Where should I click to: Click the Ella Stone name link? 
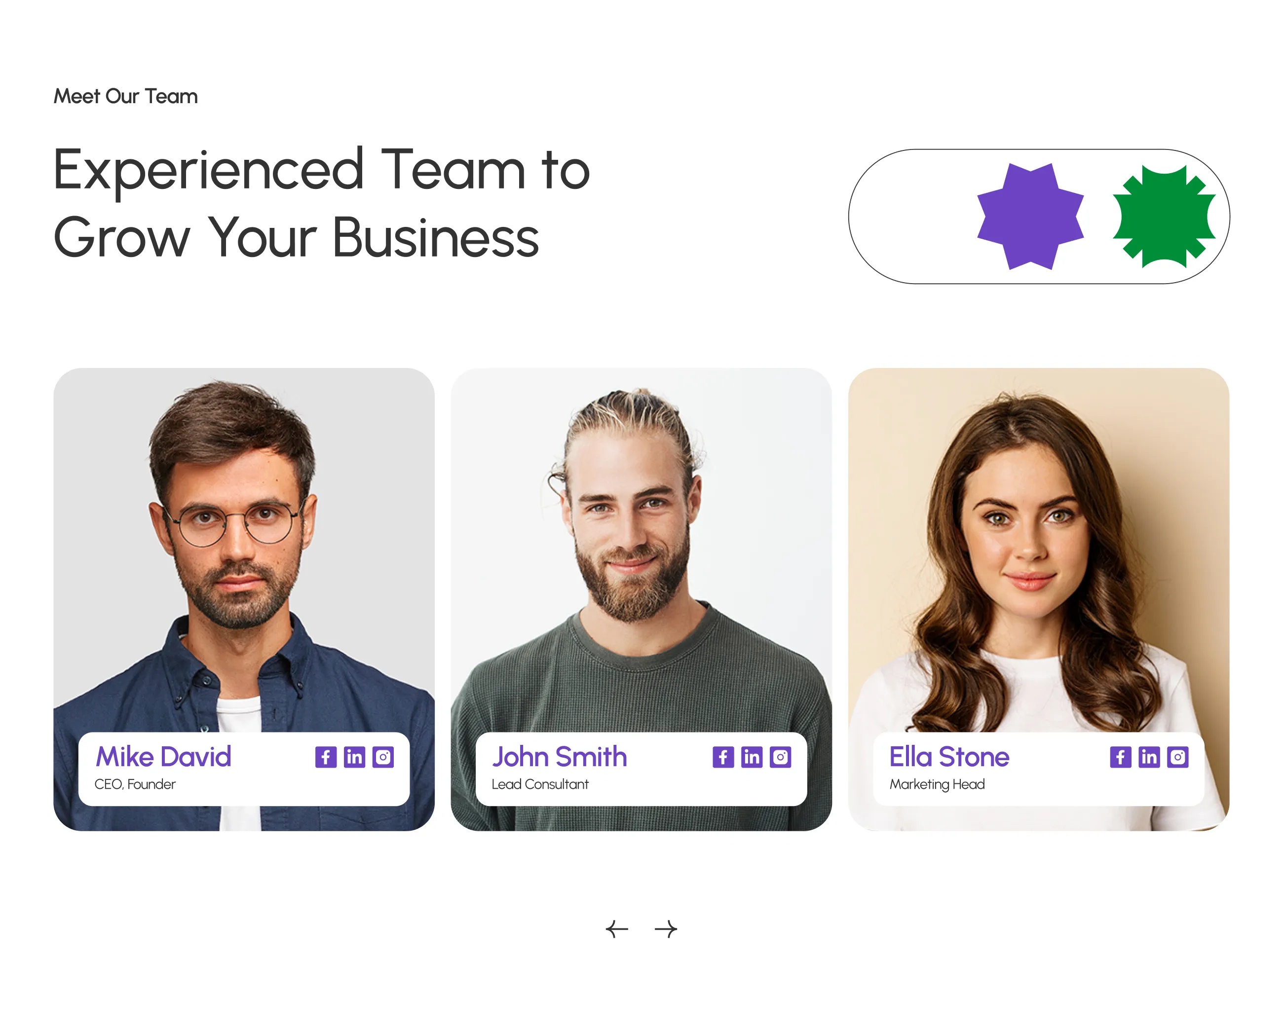[x=949, y=757]
